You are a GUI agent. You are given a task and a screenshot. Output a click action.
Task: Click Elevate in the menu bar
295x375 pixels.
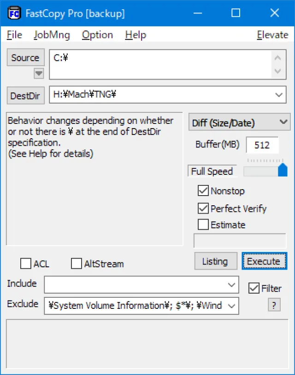[272, 35]
